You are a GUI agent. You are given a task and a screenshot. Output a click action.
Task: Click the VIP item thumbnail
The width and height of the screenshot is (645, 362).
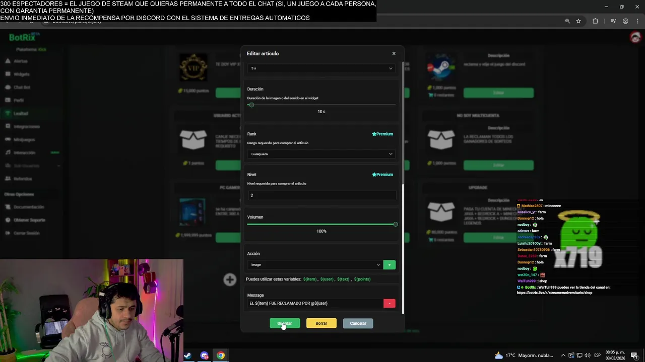(193, 67)
